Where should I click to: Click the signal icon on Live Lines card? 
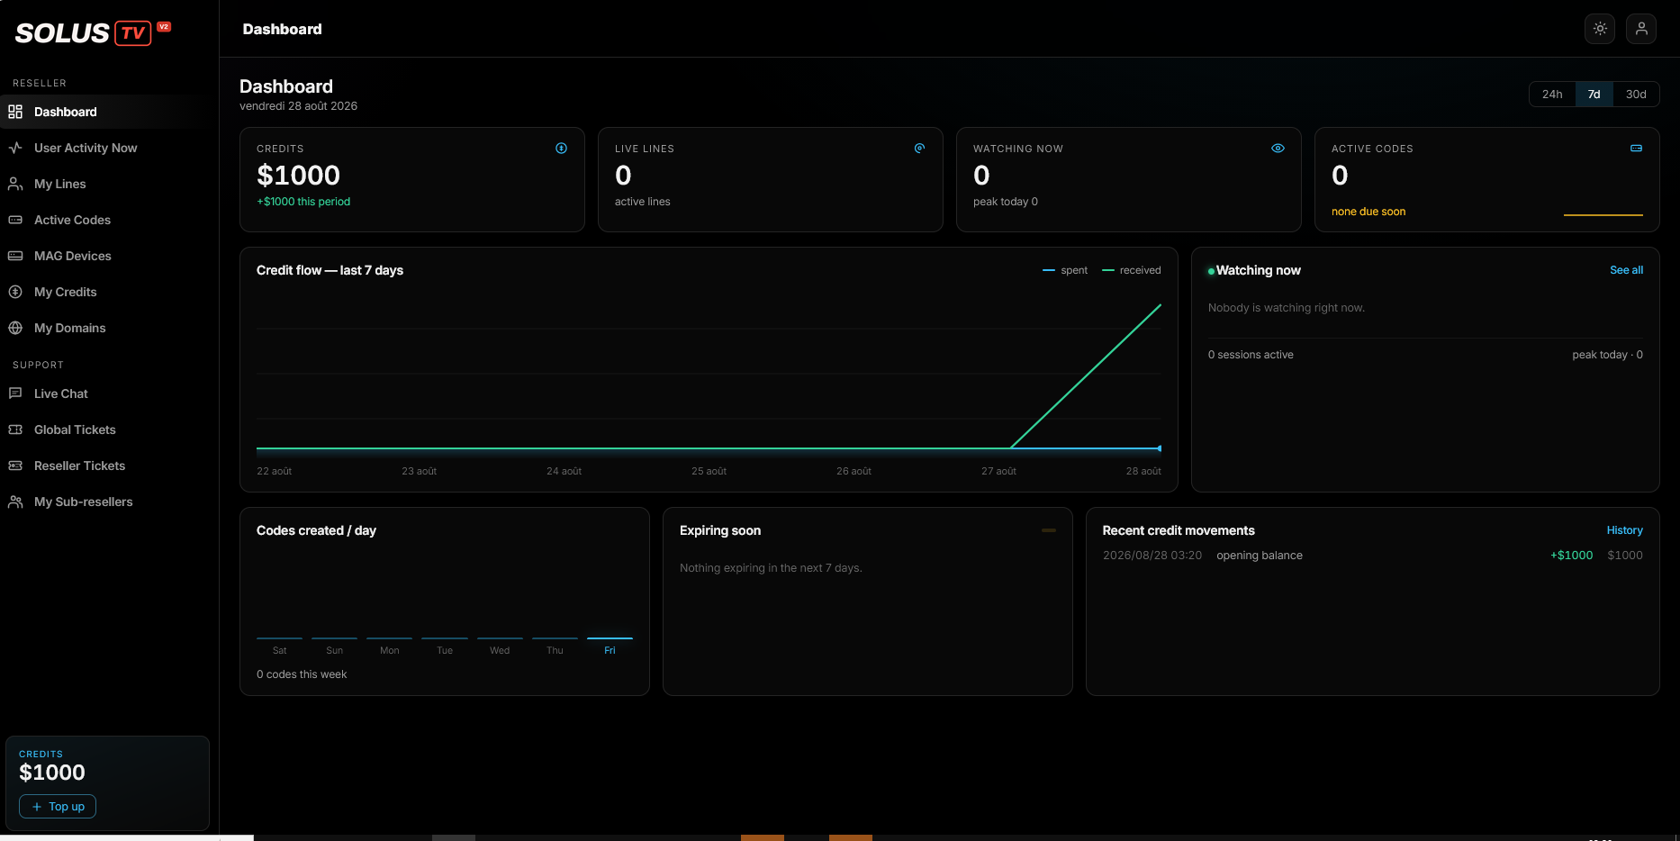(x=919, y=149)
